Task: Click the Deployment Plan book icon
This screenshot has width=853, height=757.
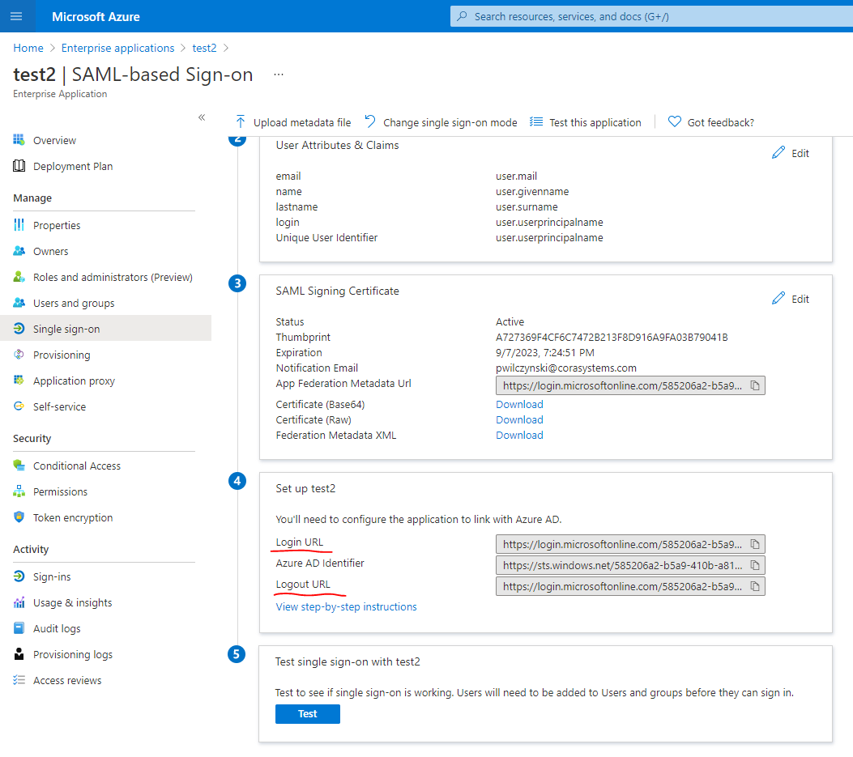Action: [x=19, y=166]
